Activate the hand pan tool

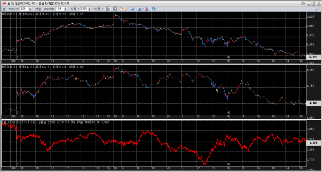click(x=121, y=9)
